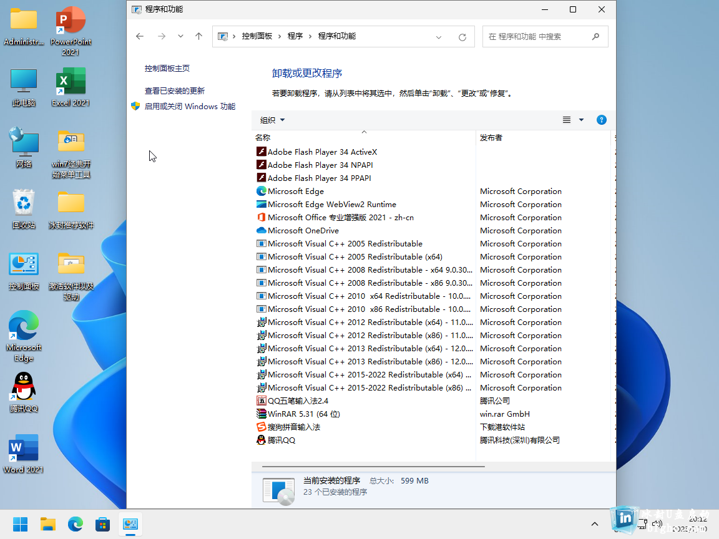Viewport: 719px width, 539px height.
Task: Select Microsoft Edge WebView2 Runtime icon
Action: click(262, 205)
